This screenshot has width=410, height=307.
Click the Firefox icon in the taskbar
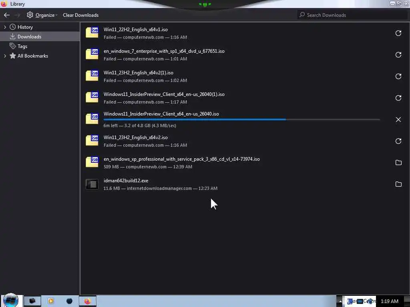[88, 301]
